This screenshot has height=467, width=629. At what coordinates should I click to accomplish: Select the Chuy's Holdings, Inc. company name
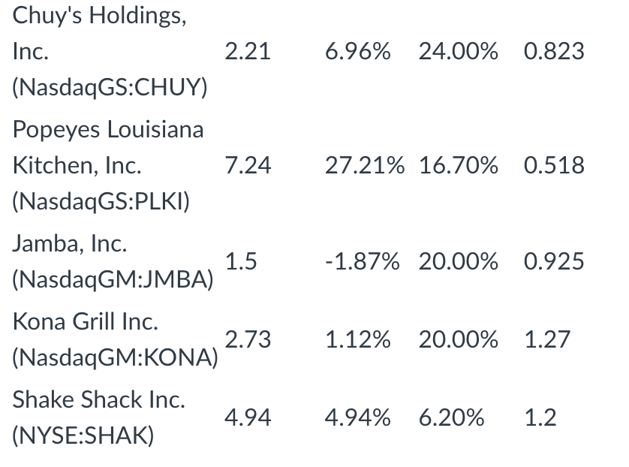[100, 33]
